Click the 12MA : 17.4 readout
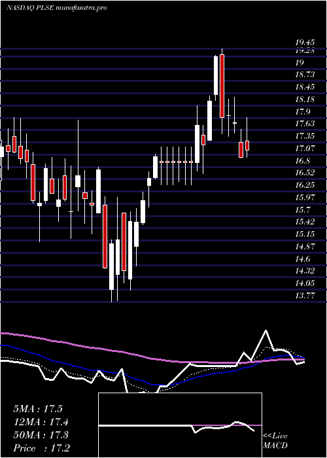The height and width of the screenshot is (458, 327). (x=41, y=422)
